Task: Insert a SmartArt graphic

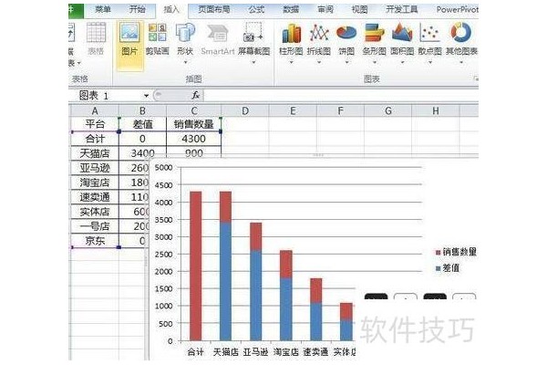Action: click(x=218, y=39)
